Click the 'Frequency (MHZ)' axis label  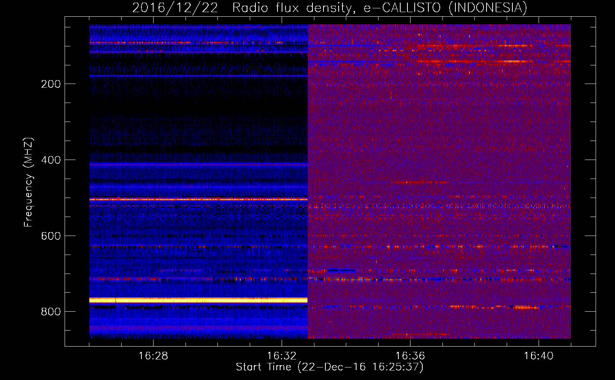[x=29, y=182]
